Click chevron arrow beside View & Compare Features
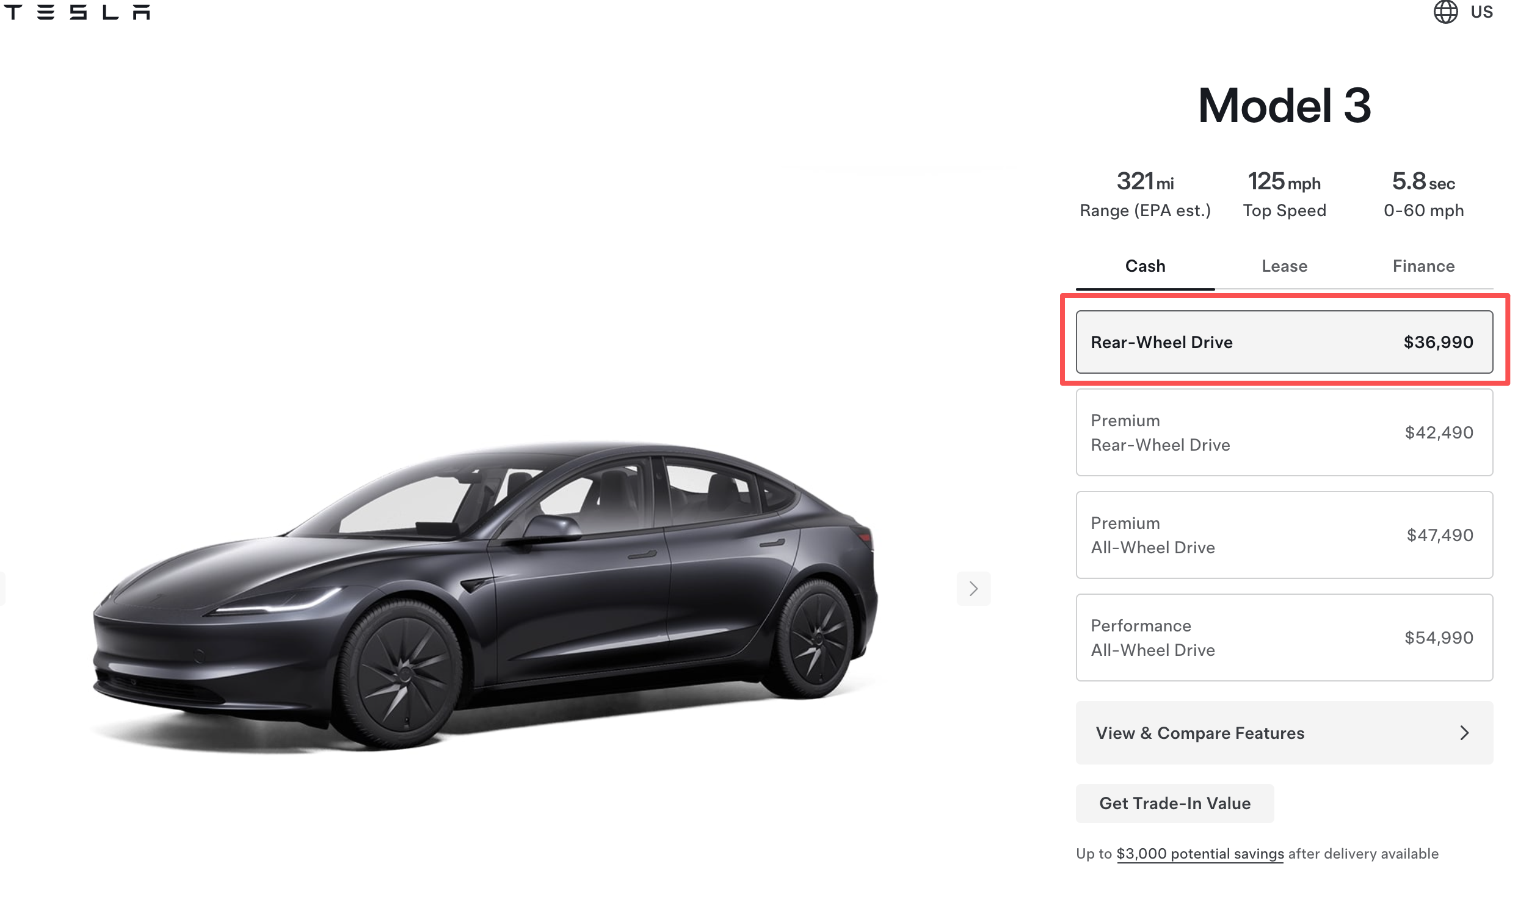Image resolution: width=1518 pixels, height=905 pixels. point(1464,733)
